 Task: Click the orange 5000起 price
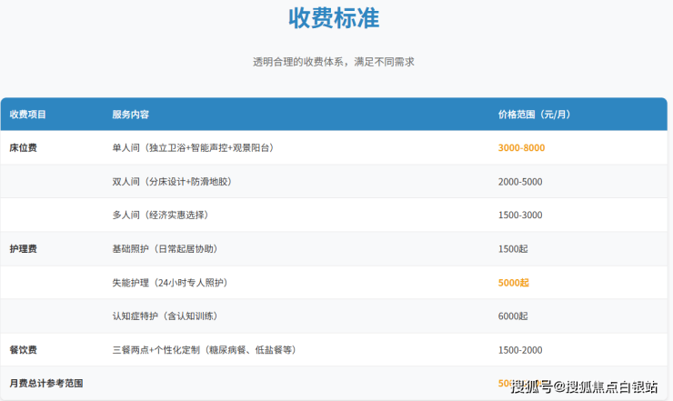point(513,283)
